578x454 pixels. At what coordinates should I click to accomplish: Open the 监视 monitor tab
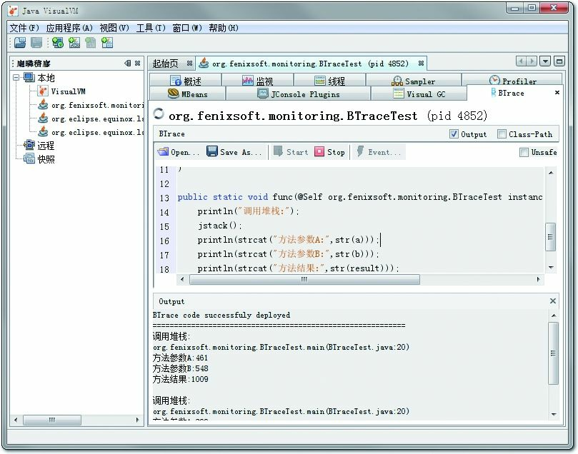258,81
